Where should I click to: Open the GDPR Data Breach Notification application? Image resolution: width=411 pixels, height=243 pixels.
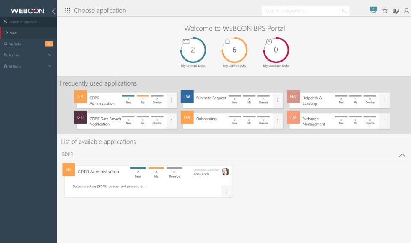tap(105, 121)
